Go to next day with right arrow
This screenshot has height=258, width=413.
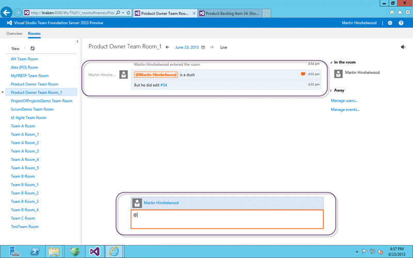(x=212, y=47)
